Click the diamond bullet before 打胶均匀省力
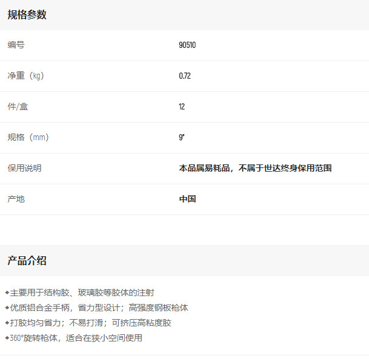369x362 pixels. tap(7, 323)
